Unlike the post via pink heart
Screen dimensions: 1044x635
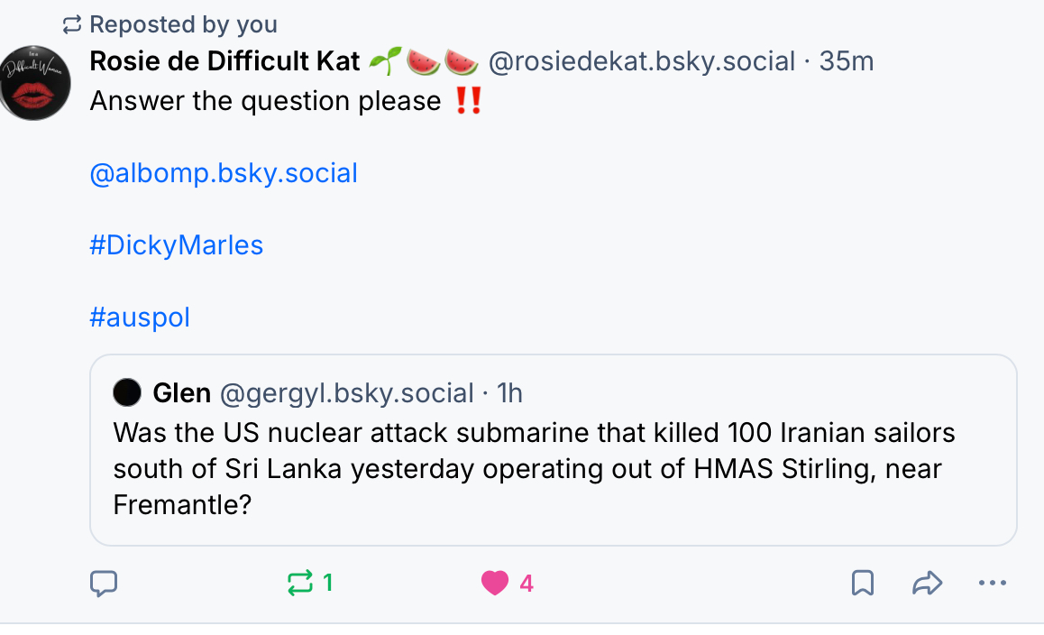(x=495, y=584)
